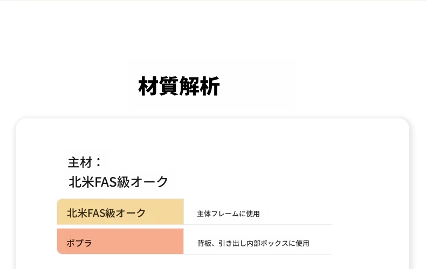Click the character 材 at heading start

(x=148, y=86)
